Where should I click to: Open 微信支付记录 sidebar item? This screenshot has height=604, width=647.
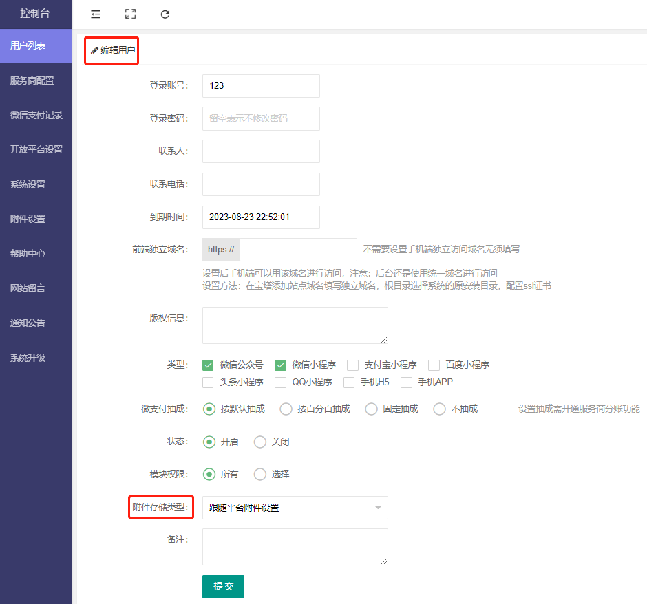[36, 115]
